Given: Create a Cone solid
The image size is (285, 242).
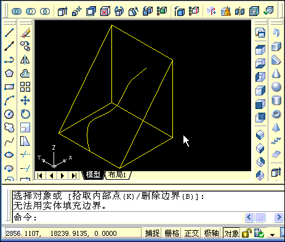Looking at the screenshot, I should [x=276, y=73].
